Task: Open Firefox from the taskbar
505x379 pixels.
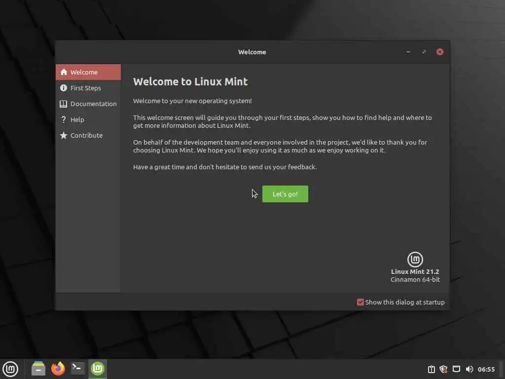Action: tap(58, 369)
